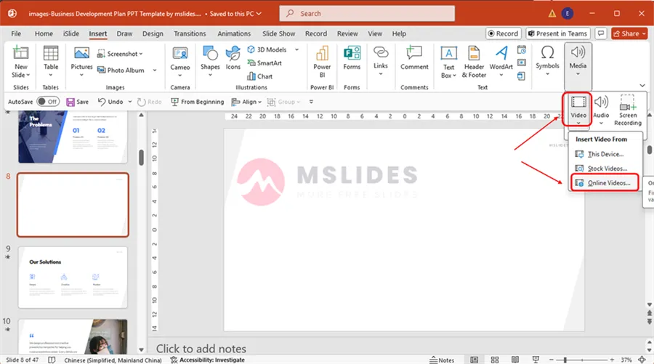Select the Our Solutions slide 9 thumbnail

click(x=73, y=277)
